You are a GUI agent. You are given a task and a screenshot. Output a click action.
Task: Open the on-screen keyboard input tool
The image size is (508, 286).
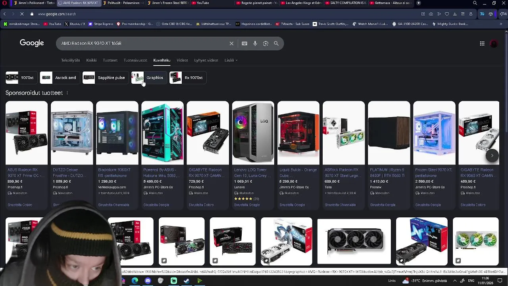point(244,43)
